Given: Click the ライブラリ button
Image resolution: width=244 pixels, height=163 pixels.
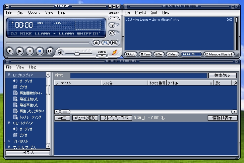Looking at the screenshot, I should click(28, 153).
